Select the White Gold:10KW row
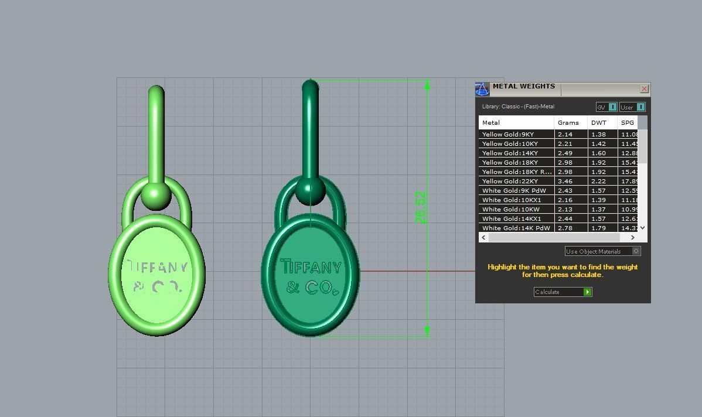 pyautogui.click(x=558, y=210)
